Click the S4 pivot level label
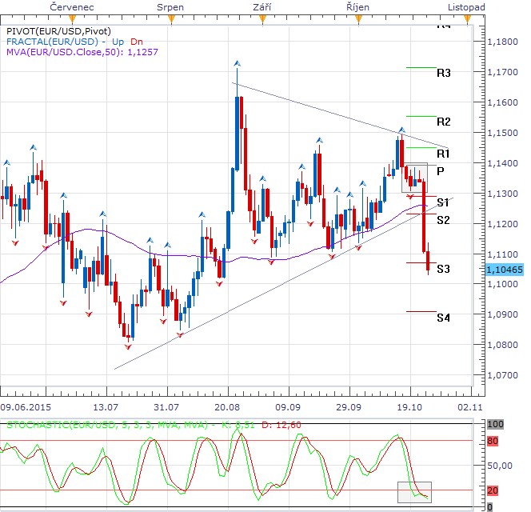531x512 pixels. click(x=443, y=318)
